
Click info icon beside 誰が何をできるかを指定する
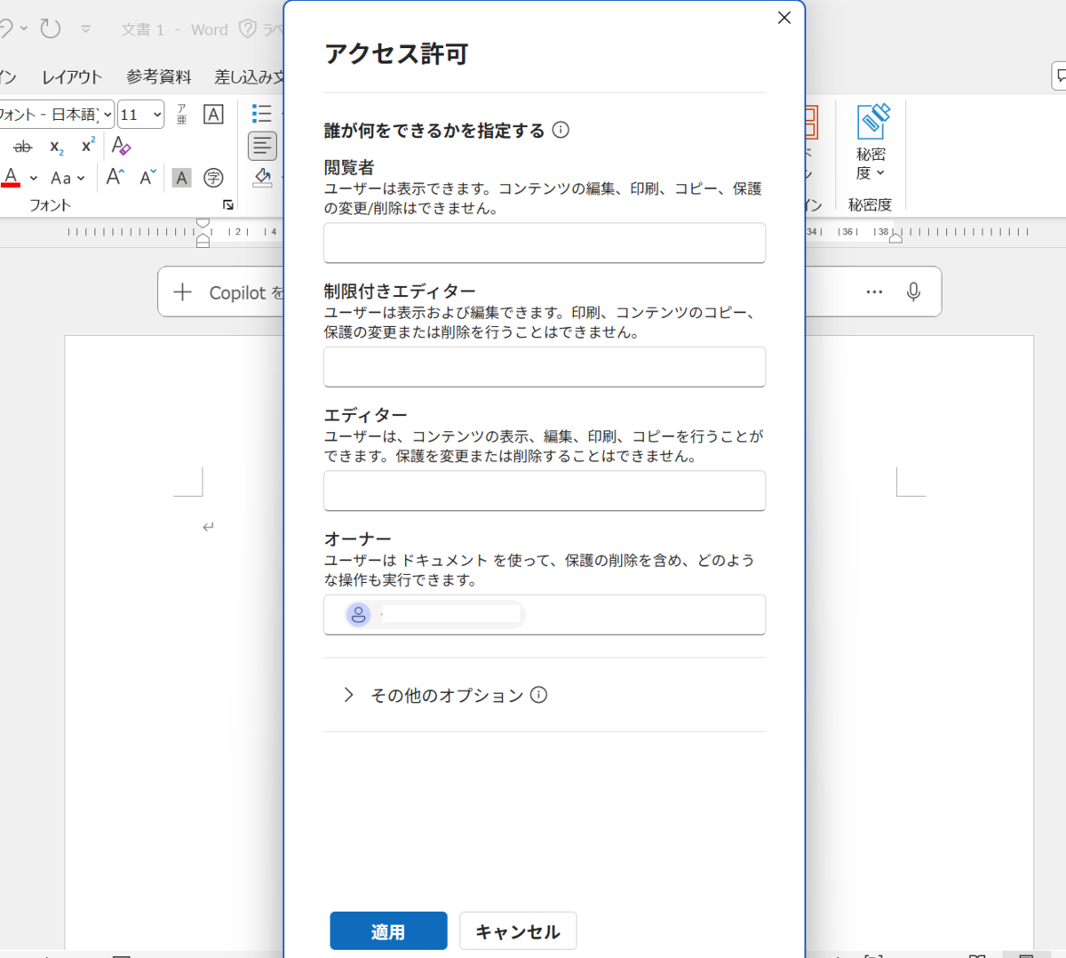(561, 130)
